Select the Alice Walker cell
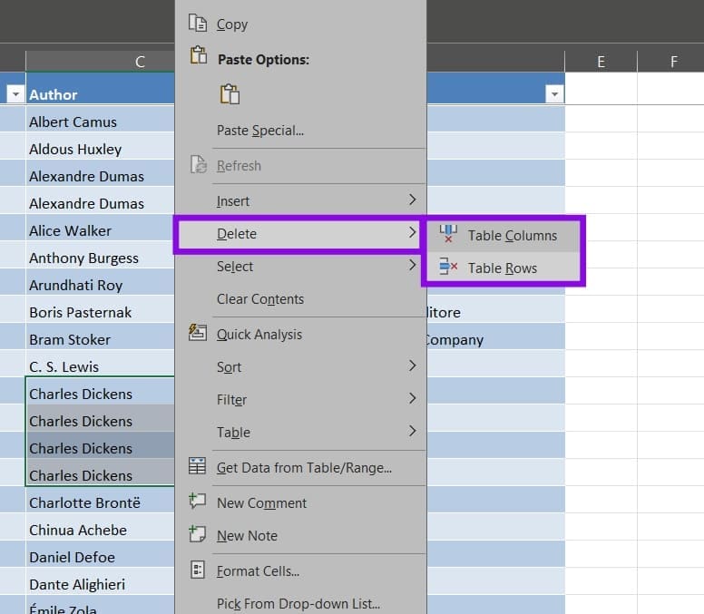This screenshot has width=704, height=614. click(100, 228)
